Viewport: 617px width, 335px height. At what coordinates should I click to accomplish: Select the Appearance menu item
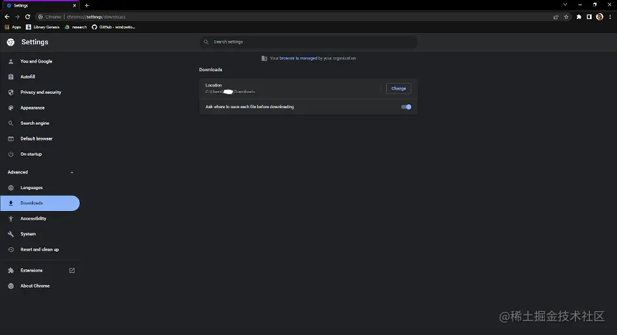[40, 108]
